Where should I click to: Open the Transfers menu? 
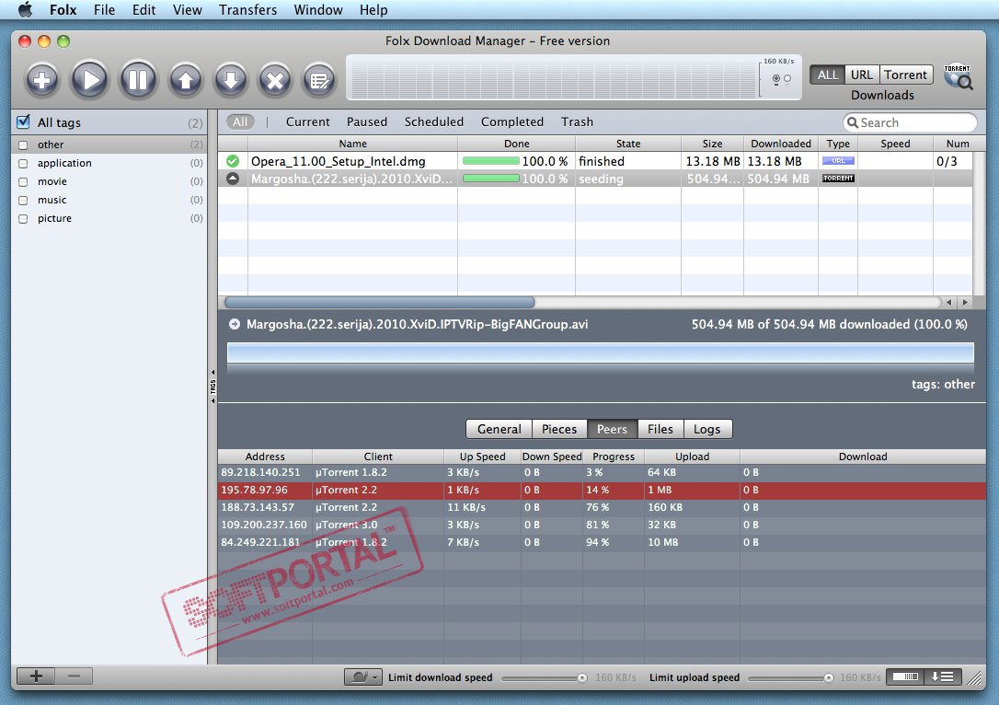coord(247,9)
